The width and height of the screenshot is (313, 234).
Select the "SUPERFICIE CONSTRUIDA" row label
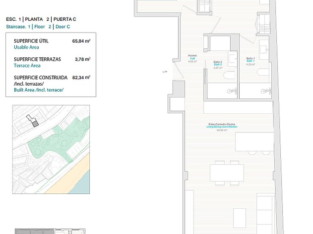tap(40, 78)
